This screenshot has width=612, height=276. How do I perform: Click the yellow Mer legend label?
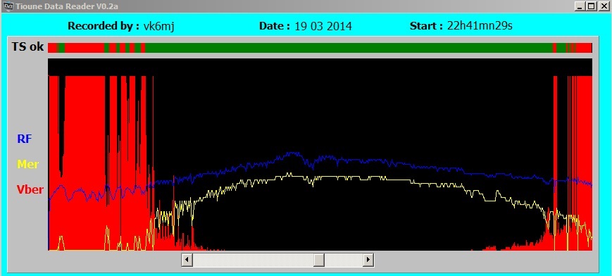tap(28, 164)
